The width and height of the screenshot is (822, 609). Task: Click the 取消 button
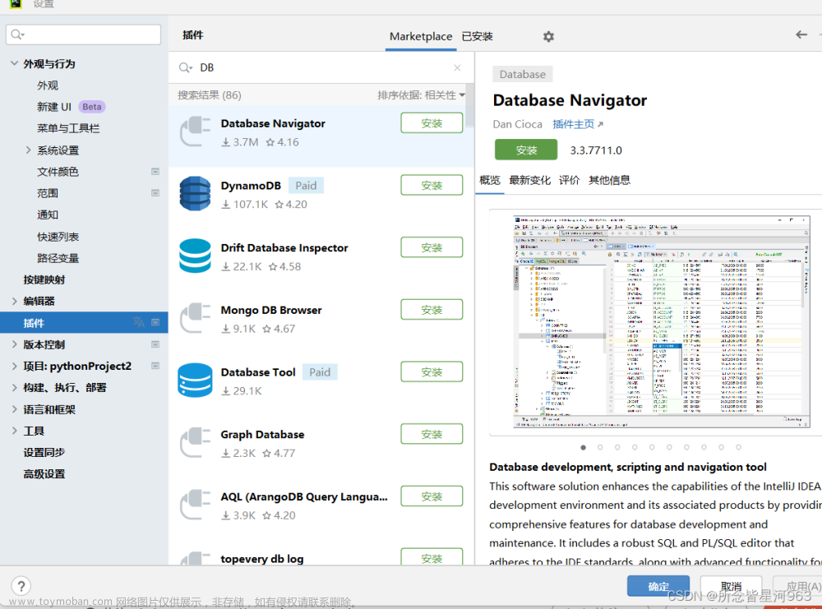pyautogui.click(x=732, y=586)
